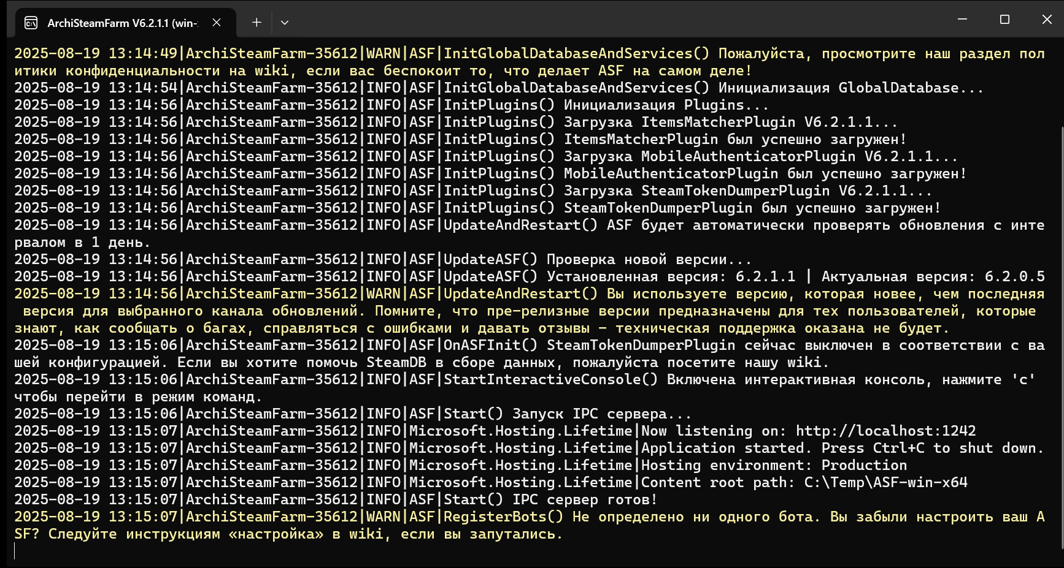Click the word "SteamDB"
Screen dimensions: 1064x568
(396, 363)
